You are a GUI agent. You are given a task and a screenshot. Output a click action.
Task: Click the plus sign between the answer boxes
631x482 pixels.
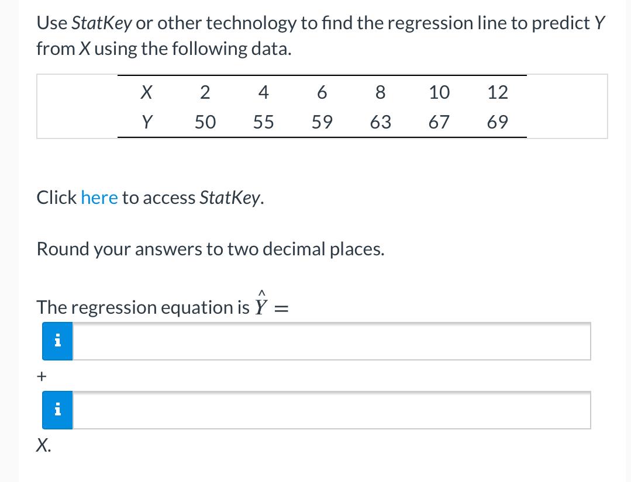coord(41,376)
